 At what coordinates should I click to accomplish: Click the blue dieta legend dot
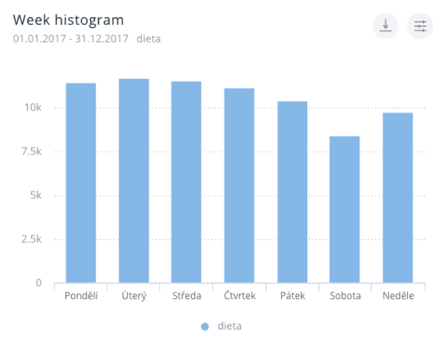click(205, 326)
